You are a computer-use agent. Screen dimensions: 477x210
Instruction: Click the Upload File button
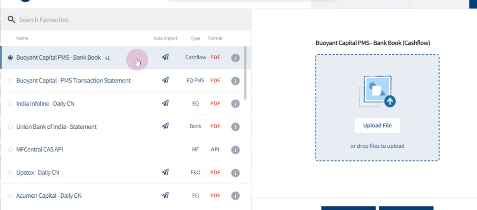pyautogui.click(x=377, y=126)
